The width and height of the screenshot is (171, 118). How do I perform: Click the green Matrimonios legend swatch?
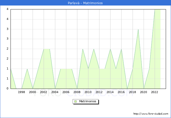pyautogui.click(x=76, y=101)
